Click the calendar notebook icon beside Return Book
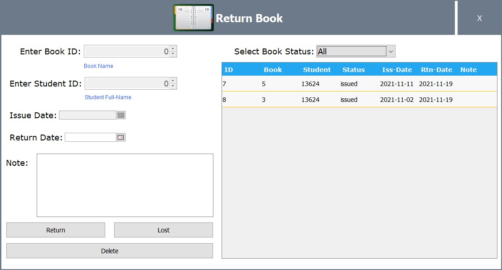The height and width of the screenshot is (270, 502). click(x=193, y=18)
